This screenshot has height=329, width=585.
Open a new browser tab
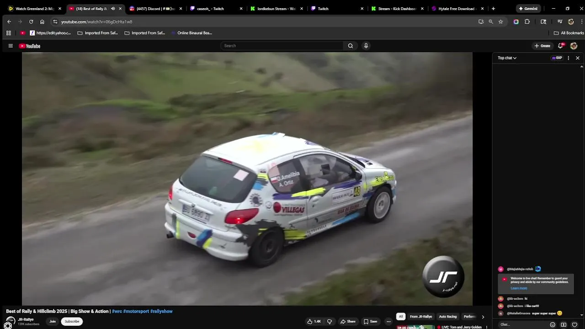click(493, 9)
